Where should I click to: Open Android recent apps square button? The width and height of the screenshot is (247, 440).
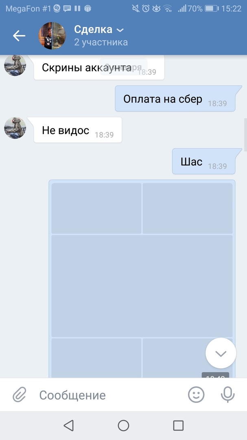click(178, 425)
